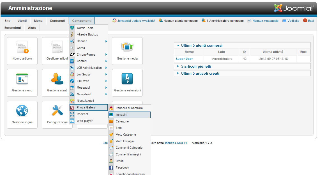Click the Pannello di Controllo house icon

click(x=111, y=108)
